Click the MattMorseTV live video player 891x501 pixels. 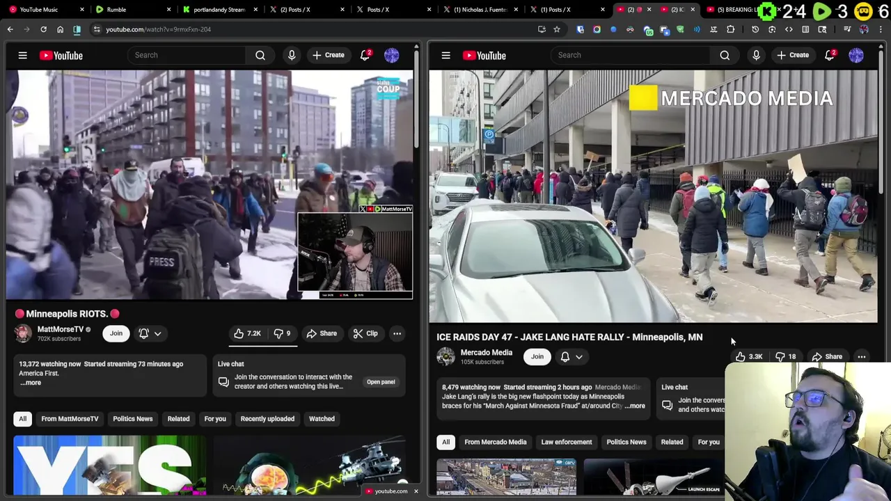pos(209,184)
